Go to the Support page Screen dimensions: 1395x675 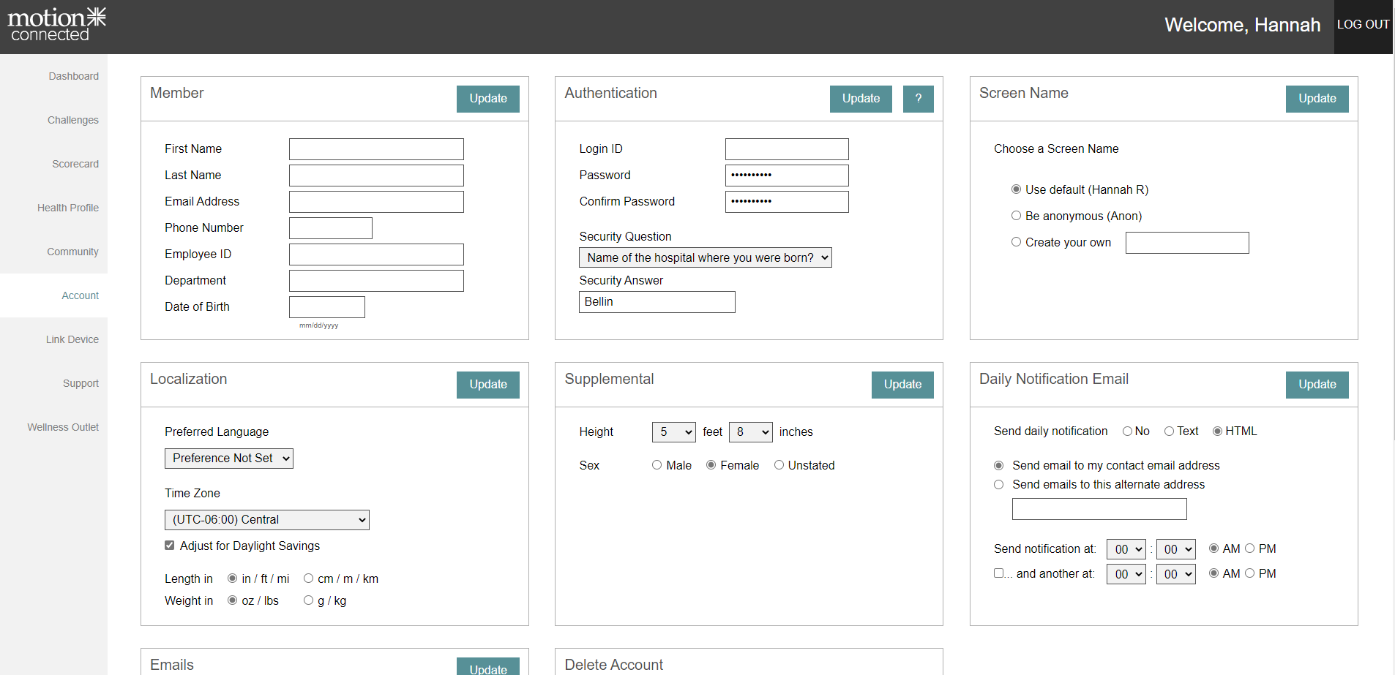[x=81, y=383]
